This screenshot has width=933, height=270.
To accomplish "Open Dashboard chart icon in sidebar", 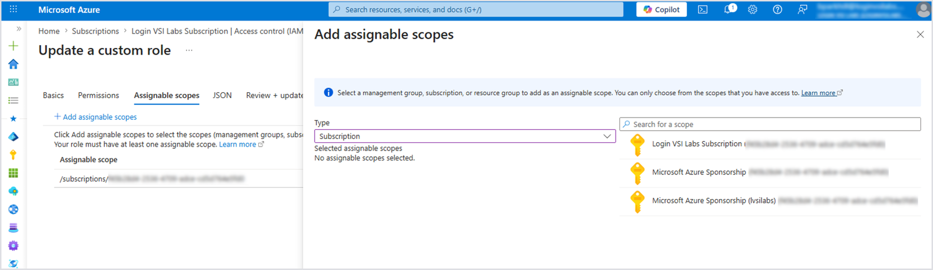I will coord(14,82).
